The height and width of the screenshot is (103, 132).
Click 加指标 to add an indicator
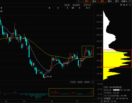[x=80, y=82]
